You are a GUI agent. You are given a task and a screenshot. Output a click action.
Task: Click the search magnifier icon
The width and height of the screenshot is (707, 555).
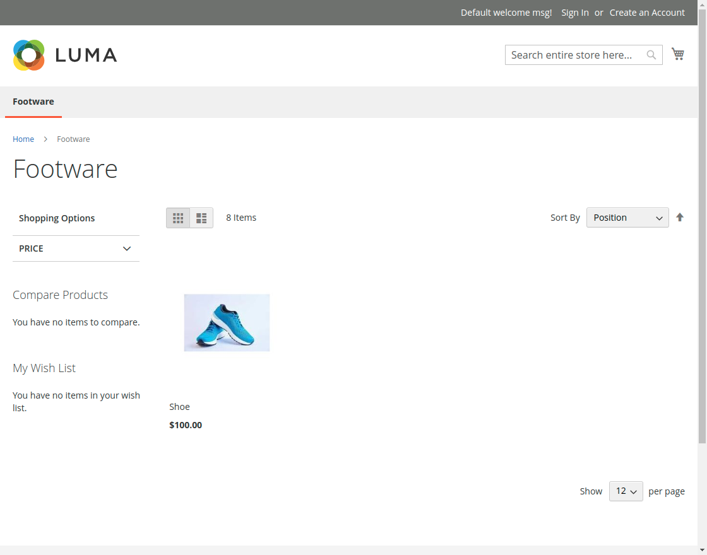pyautogui.click(x=651, y=55)
